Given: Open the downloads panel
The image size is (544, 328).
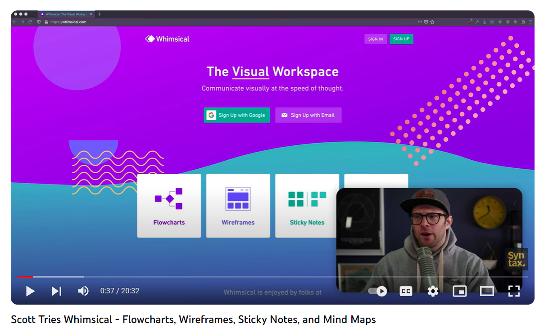Looking at the screenshot, I should click(x=485, y=22).
